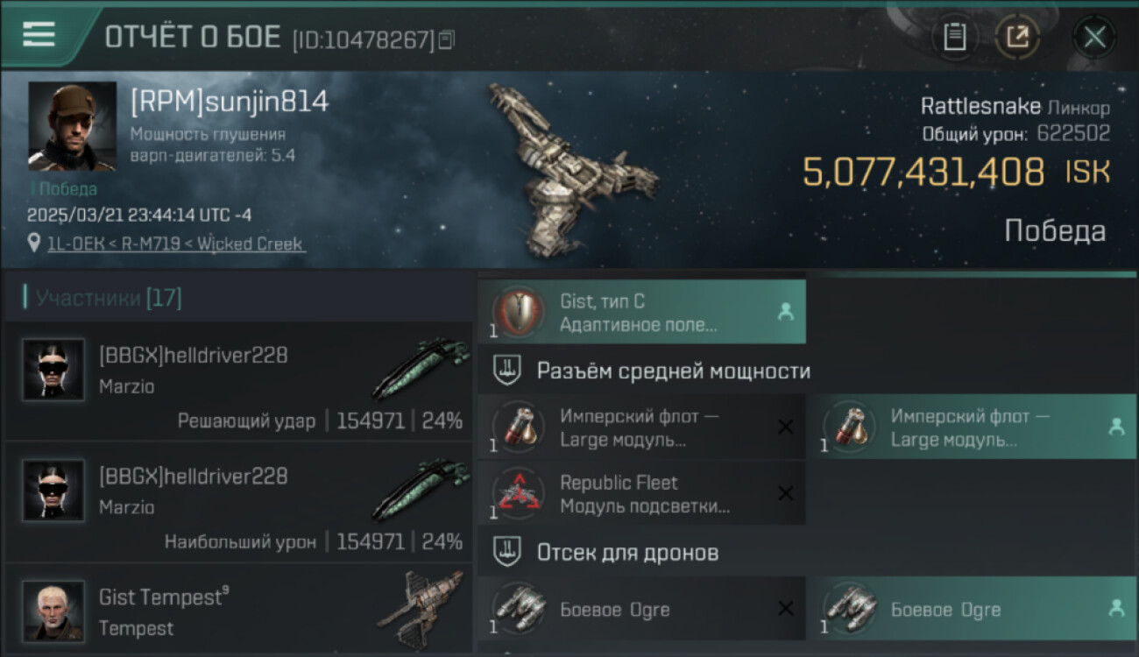Click the medium power slot header icon
Viewport: 1139px width, 657px height.
508,371
